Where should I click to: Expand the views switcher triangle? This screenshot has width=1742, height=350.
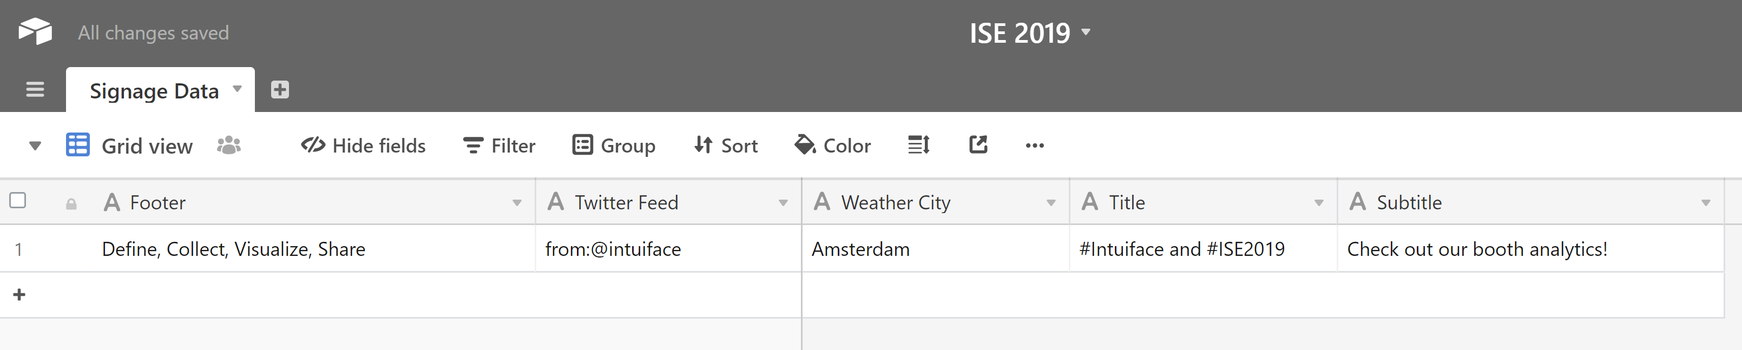tap(35, 146)
